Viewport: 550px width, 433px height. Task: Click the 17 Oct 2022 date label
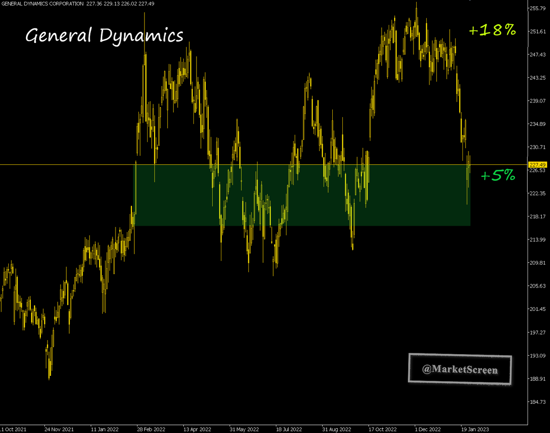click(383, 430)
